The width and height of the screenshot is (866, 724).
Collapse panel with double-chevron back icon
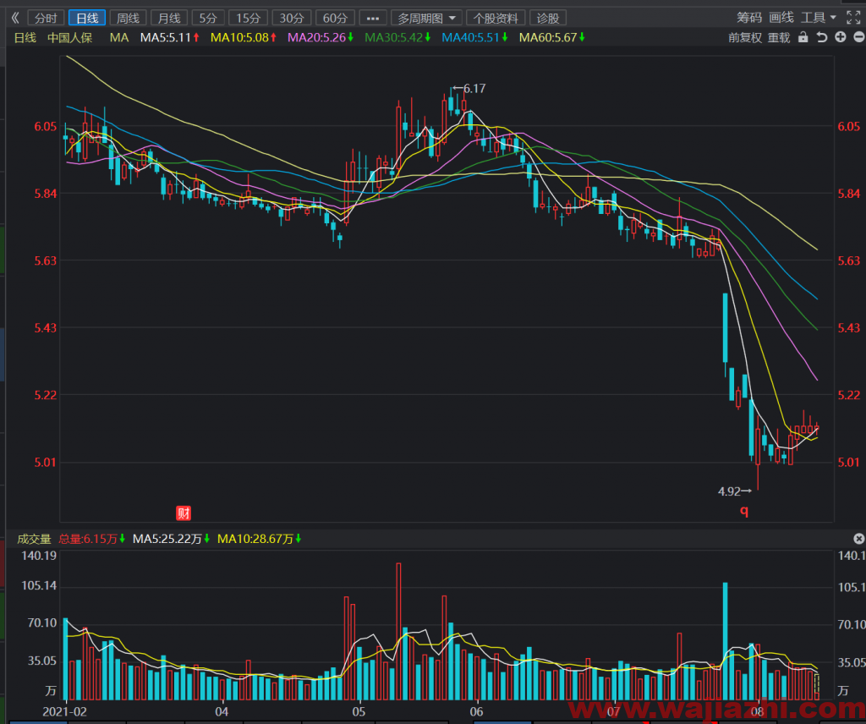pyautogui.click(x=15, y=19)
